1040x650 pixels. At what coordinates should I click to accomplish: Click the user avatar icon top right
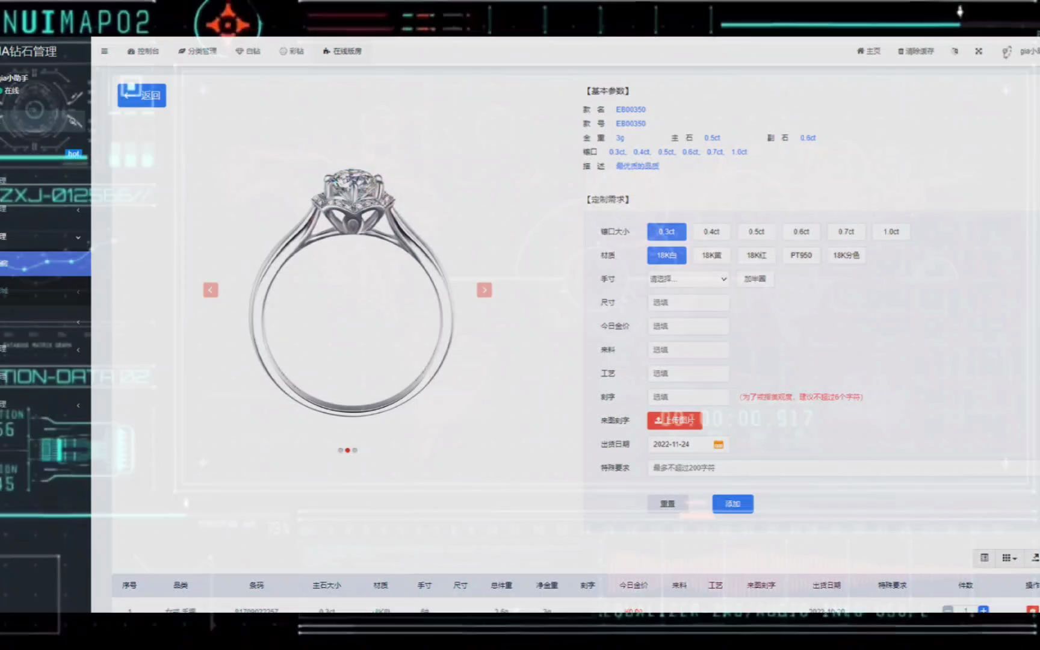1006,52
